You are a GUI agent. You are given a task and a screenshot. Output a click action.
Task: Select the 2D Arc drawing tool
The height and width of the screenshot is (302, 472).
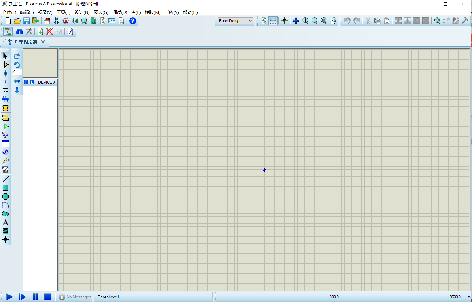5,205
